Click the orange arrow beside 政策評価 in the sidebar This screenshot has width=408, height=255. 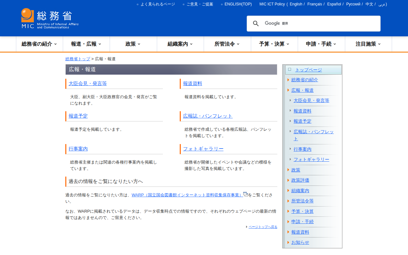click(288, 180)
